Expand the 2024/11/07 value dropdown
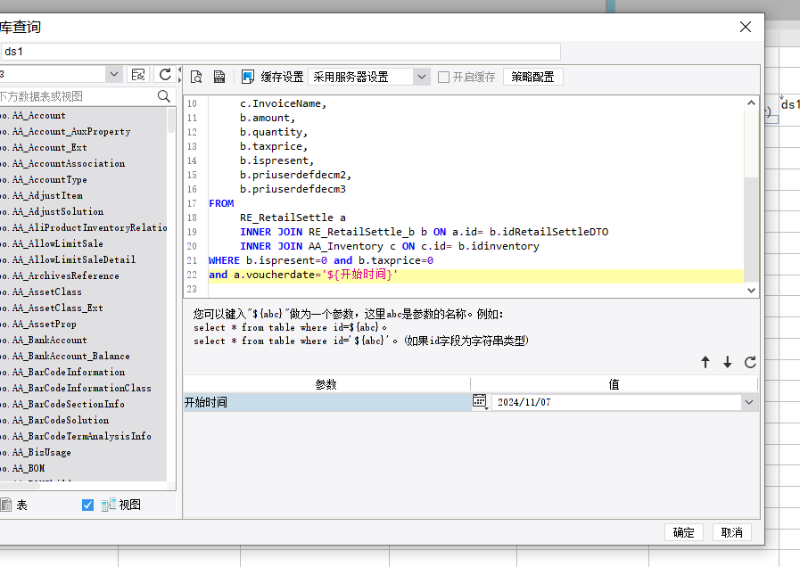800x567 pixels. click(x=748, y=402)
